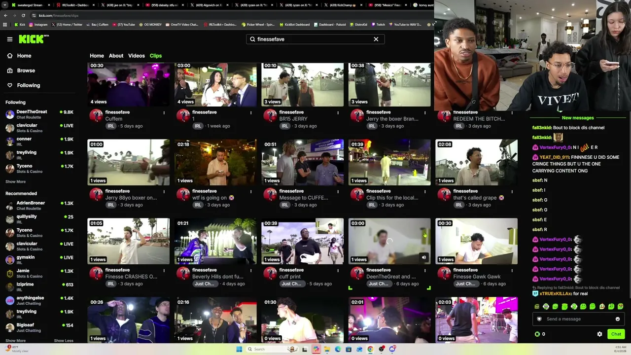Open options menu for Cuffem clip
Screen dimensions: 631x355
click(164, 113)
